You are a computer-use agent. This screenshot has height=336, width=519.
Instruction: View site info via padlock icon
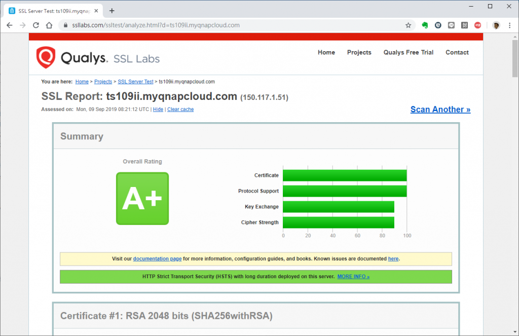tap(65, 25)
